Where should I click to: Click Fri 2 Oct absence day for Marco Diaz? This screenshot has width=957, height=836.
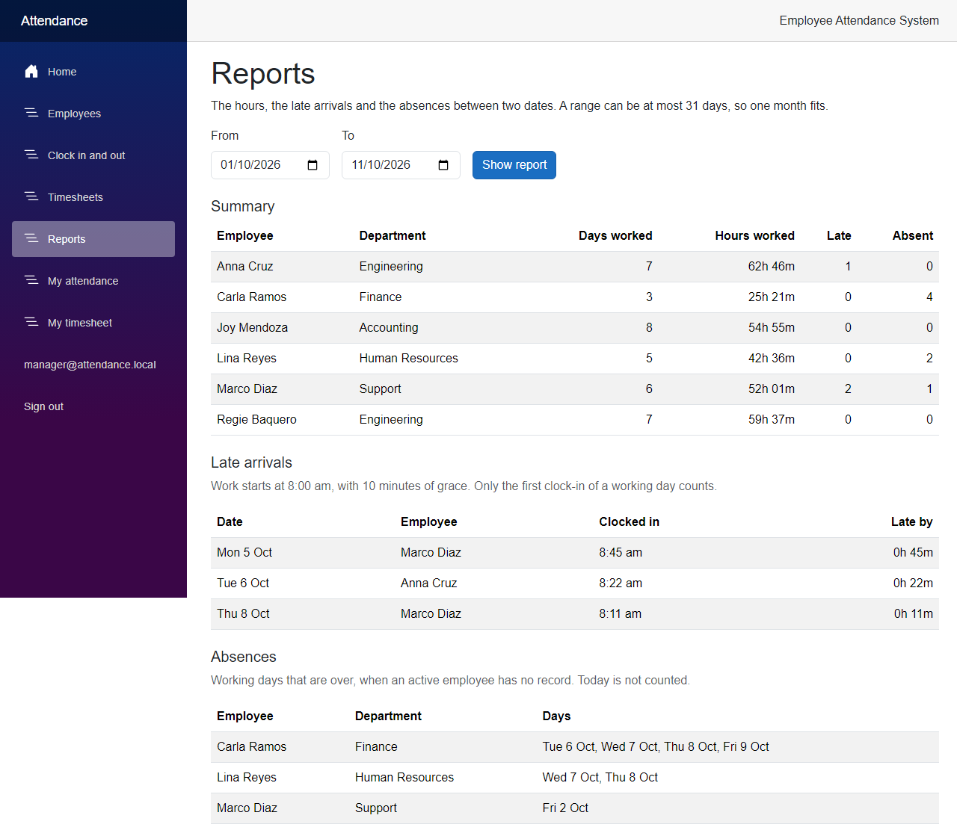tap(565, 808)
